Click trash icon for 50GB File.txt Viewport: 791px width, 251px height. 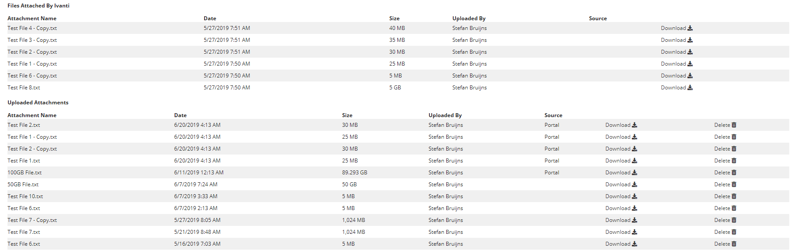pyautogui.click(x=734, y=185)
